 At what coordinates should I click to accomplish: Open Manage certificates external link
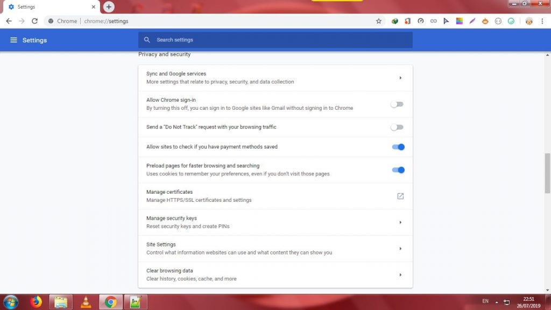(400, 196)
